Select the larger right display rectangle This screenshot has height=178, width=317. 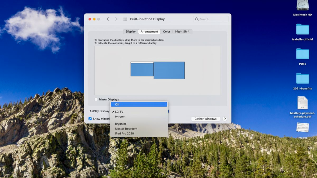tap(169, 70)
